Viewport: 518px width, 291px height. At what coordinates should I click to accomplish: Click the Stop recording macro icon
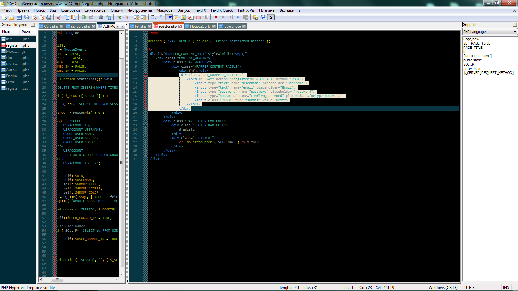coord(223,17)
